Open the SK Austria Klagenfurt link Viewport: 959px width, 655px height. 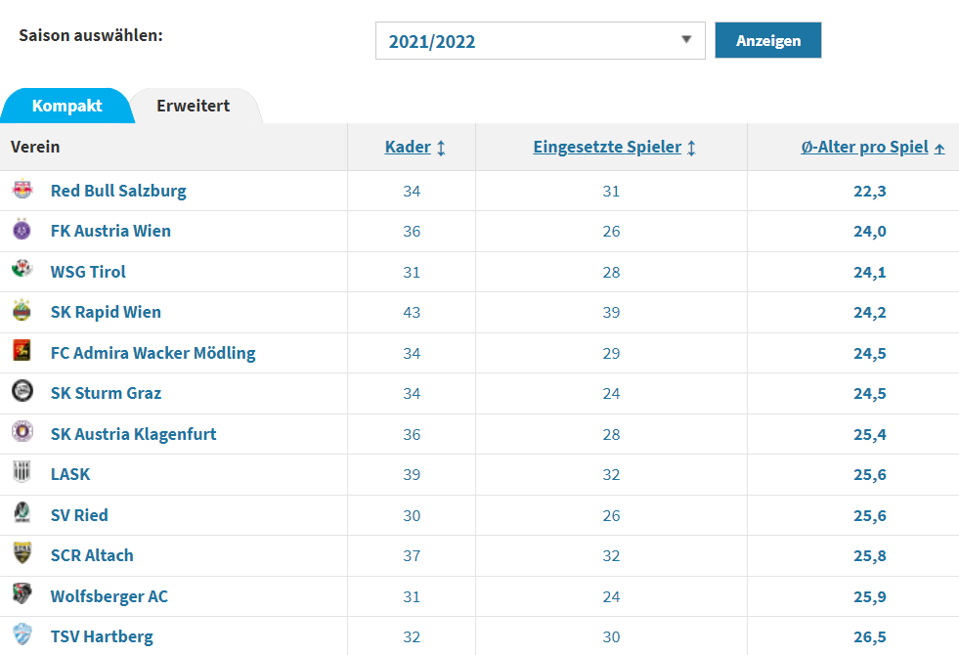(133, 434)
